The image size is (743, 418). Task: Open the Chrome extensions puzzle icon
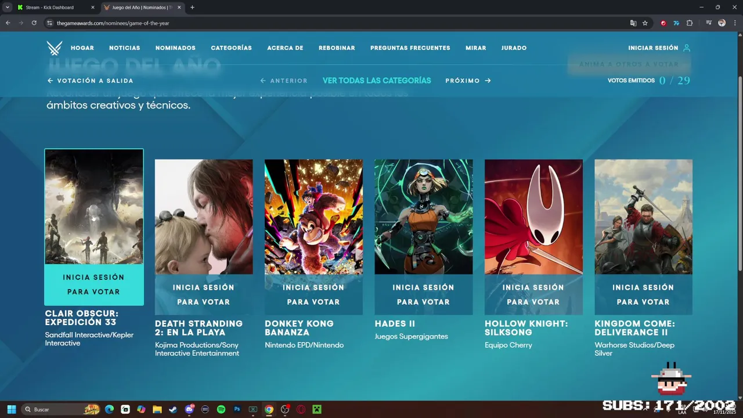[x=690, y=23]
